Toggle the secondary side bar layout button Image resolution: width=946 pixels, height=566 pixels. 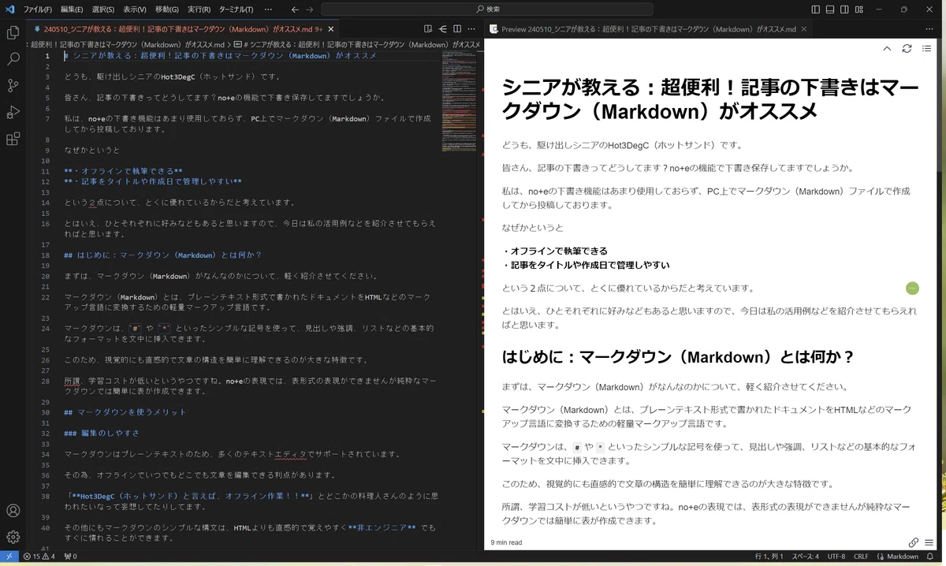[846, 9]
